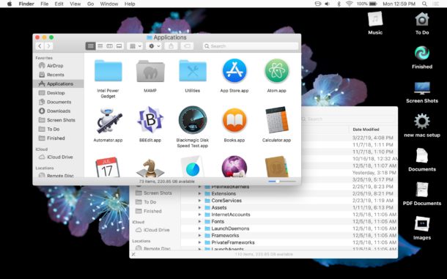Screen dimensions: 447x279
Task: Select the new mac setup gear icon
Action: pos(422,122)
